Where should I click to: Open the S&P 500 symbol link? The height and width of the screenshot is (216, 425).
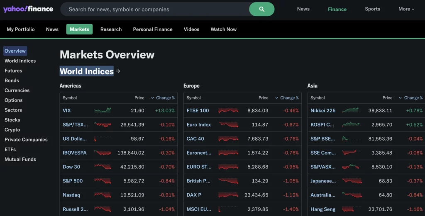click(73, 181)
